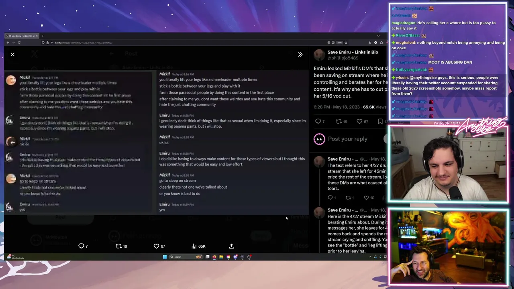The image size is (514, 289).
Task: Open the 6:28 PM · May 18, 2023 timestamp
Action: click(337, 107)
